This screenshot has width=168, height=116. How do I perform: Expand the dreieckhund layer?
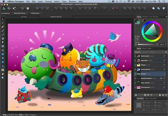point(135,69)
